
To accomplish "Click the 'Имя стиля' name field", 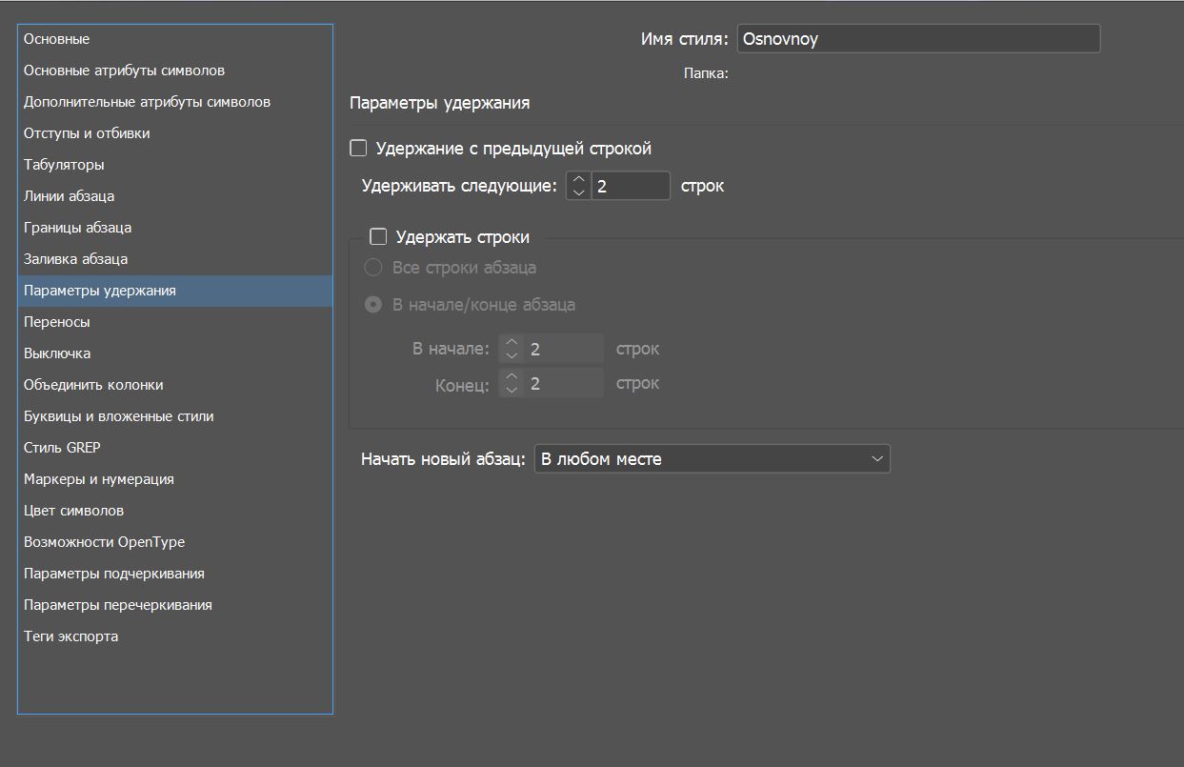I will 917,39.
